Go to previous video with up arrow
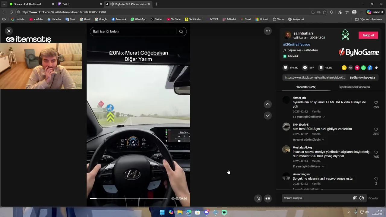The width and height of the screenshot is (386, 217). point(267,104)
